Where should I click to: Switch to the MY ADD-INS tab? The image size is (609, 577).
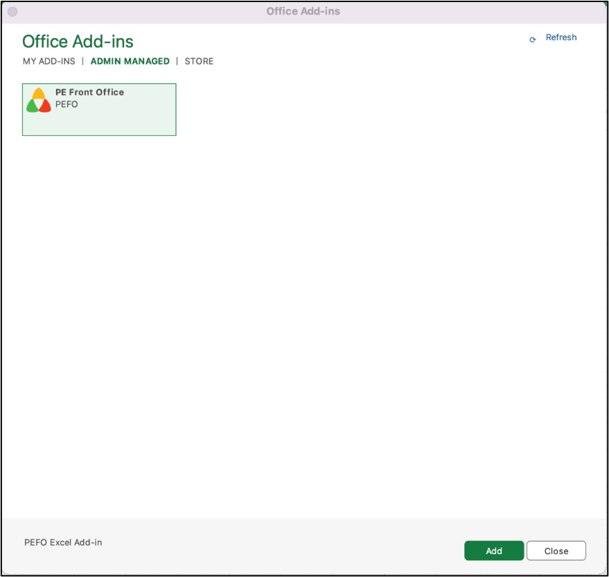[49, 61]
